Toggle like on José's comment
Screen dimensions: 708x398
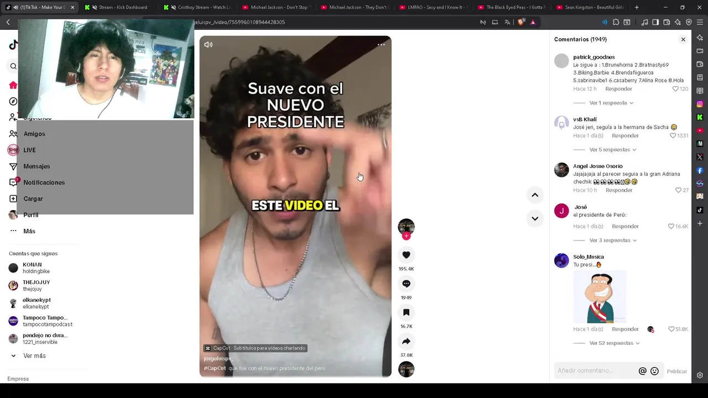click(671, 226)
